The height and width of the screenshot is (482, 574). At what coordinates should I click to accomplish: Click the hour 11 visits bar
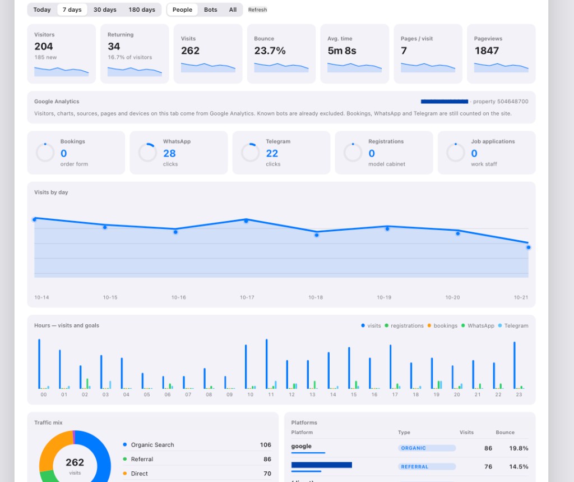266,364
